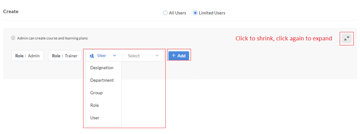Click the Admin can create course text
Viewport: 360px width, 134px height.
pyautogui.click(x=52, y=38)
